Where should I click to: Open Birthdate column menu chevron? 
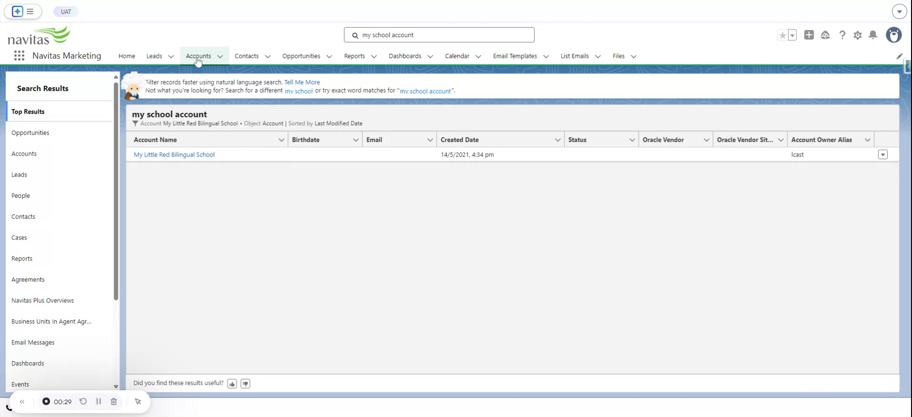pyautogui.click(x=355, y=140)
